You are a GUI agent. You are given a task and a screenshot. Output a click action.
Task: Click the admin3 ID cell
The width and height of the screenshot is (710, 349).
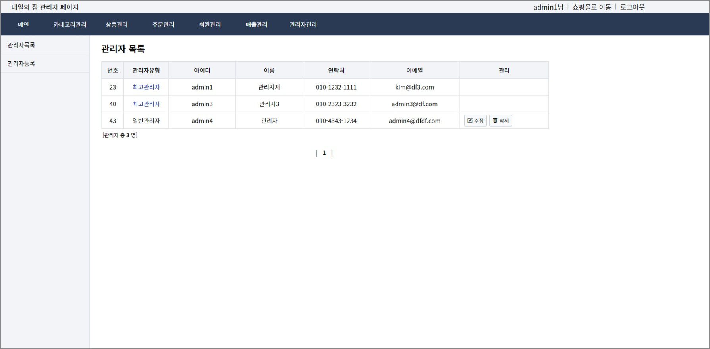point(202,104)
